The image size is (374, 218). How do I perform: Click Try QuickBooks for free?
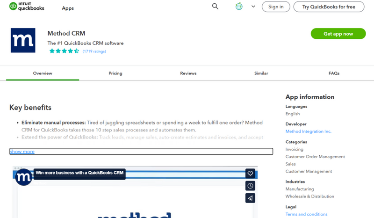point(329,7)
